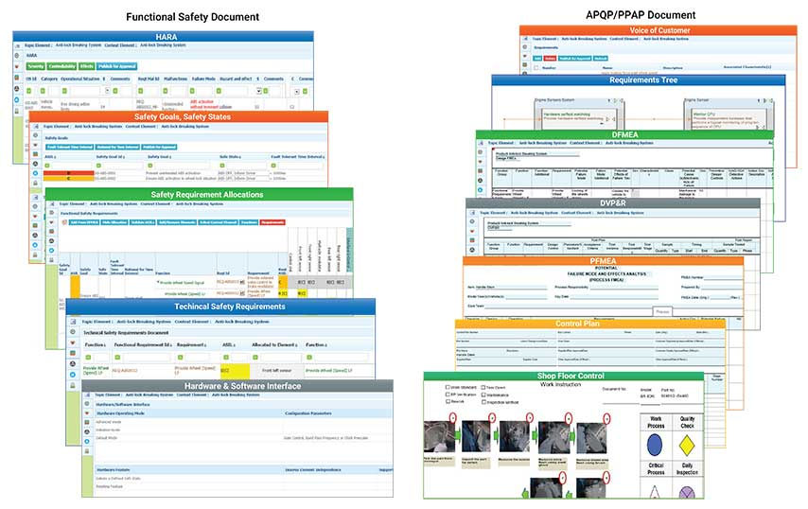
Task: Tick select-all checkbox beside Number in Voice of Customer
Action: pyautogui.click(x=536, y=68)
